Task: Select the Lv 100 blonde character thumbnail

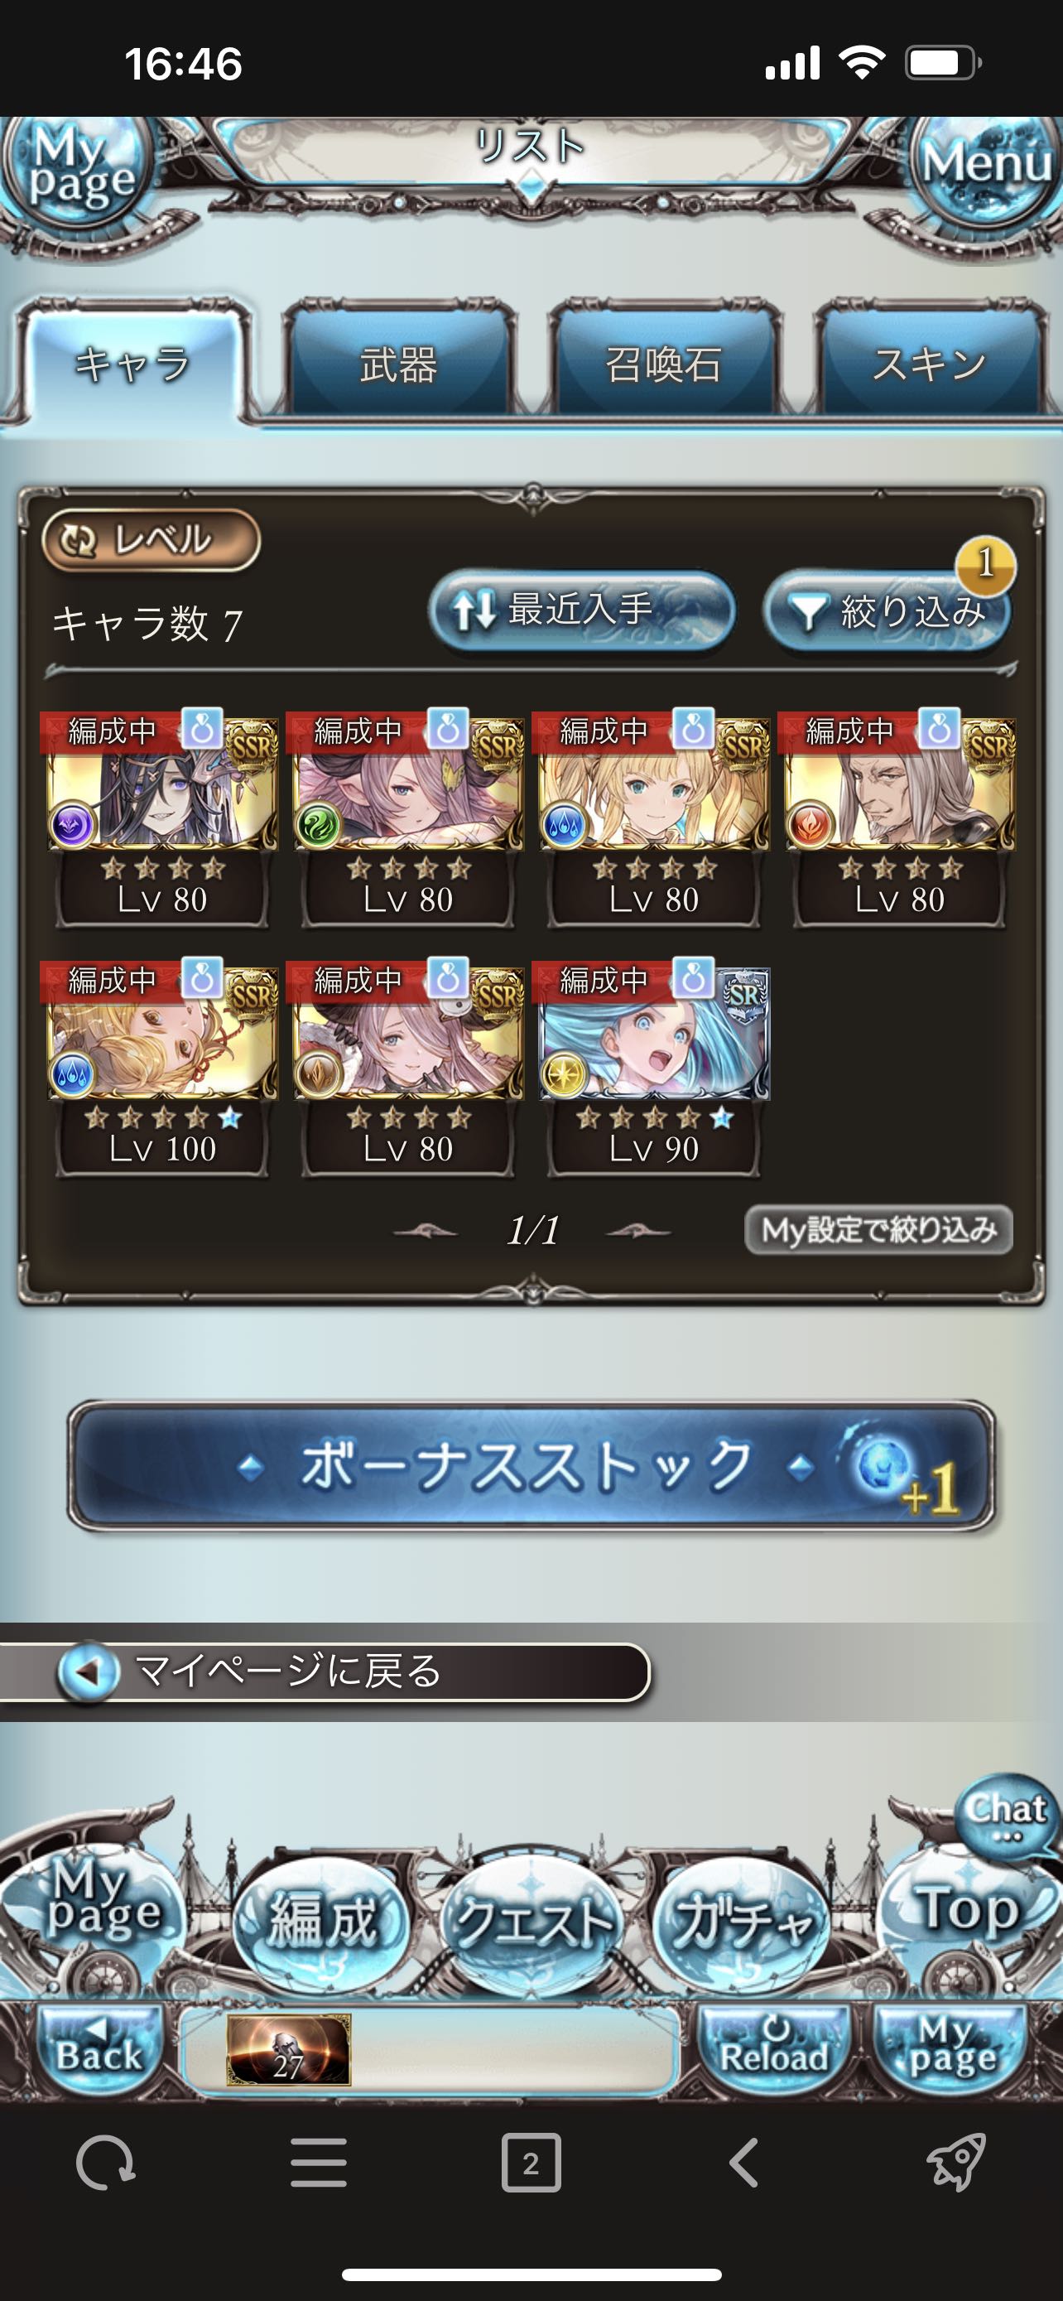Action: pyautogui.click(x=162, y=1068)
